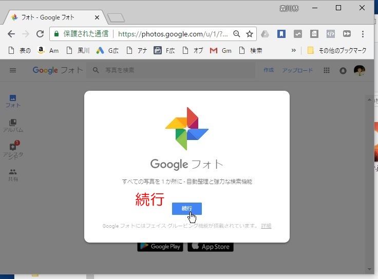The height and width of the screenshot is (279, 378).
Task: Open アシスタント in the sidebar
Action: click(x=13, y=150)
